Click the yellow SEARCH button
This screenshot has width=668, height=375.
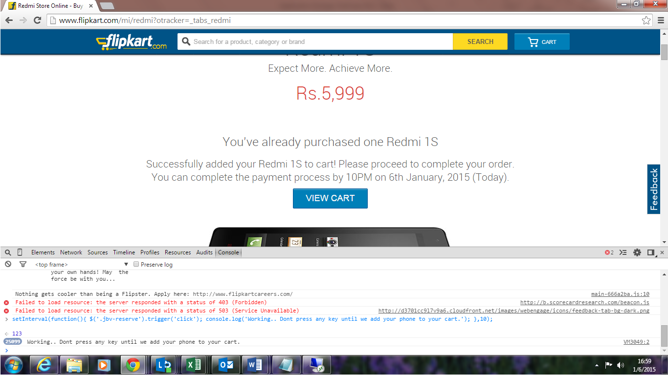pos(480,42)
